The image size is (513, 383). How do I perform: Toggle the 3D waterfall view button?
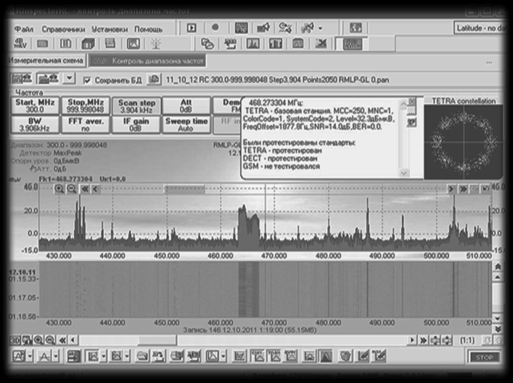pyautogui.click(x=15, y=340)
